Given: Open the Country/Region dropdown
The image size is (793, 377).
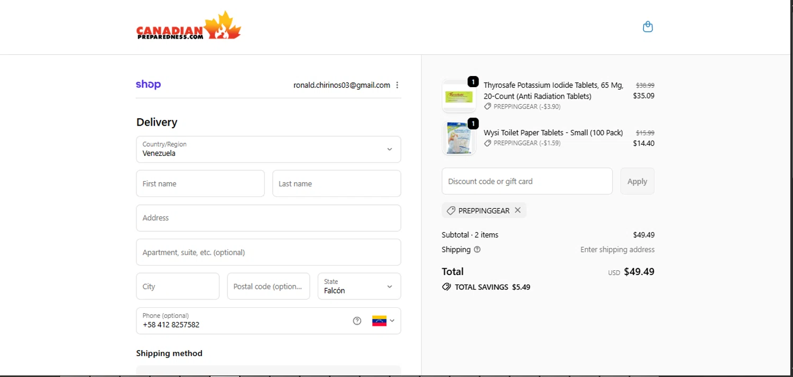Looking at the screenshot, I should [269, 149].
